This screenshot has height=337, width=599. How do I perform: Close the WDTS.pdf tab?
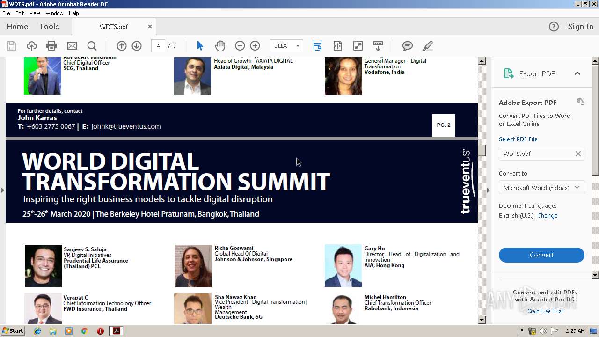tap(150, 27)
